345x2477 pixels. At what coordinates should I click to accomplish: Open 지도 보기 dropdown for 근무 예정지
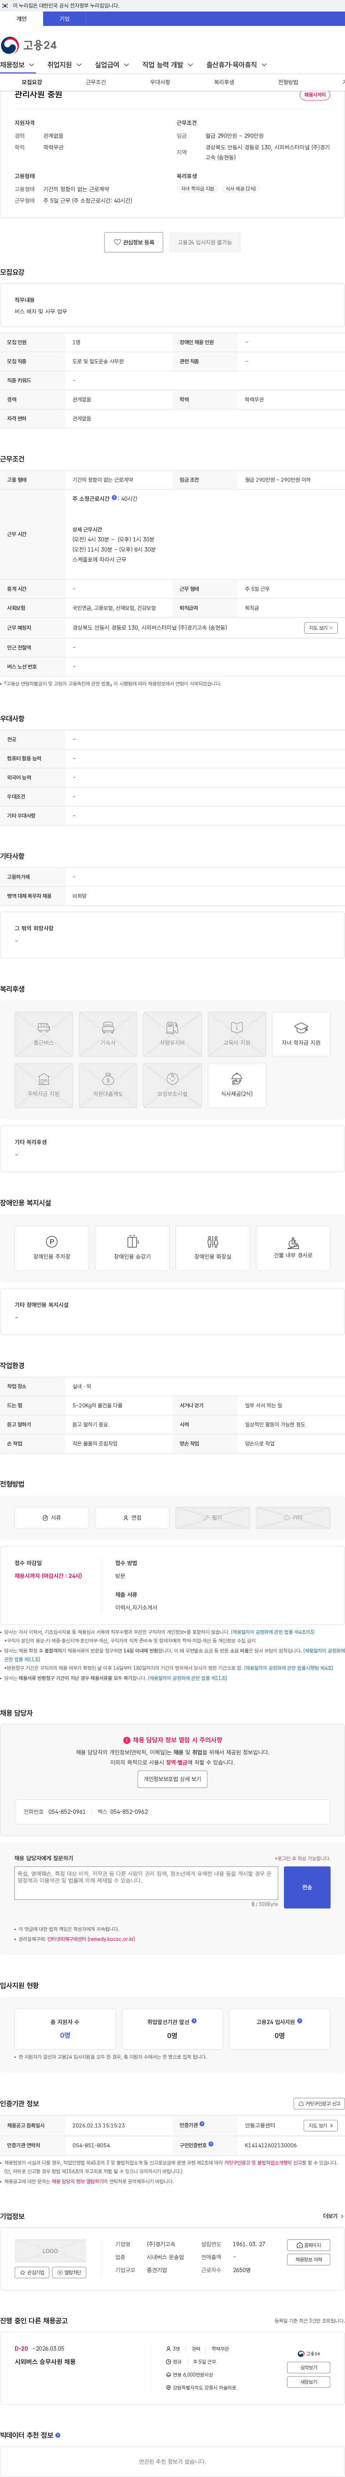[x=321, y=628]
